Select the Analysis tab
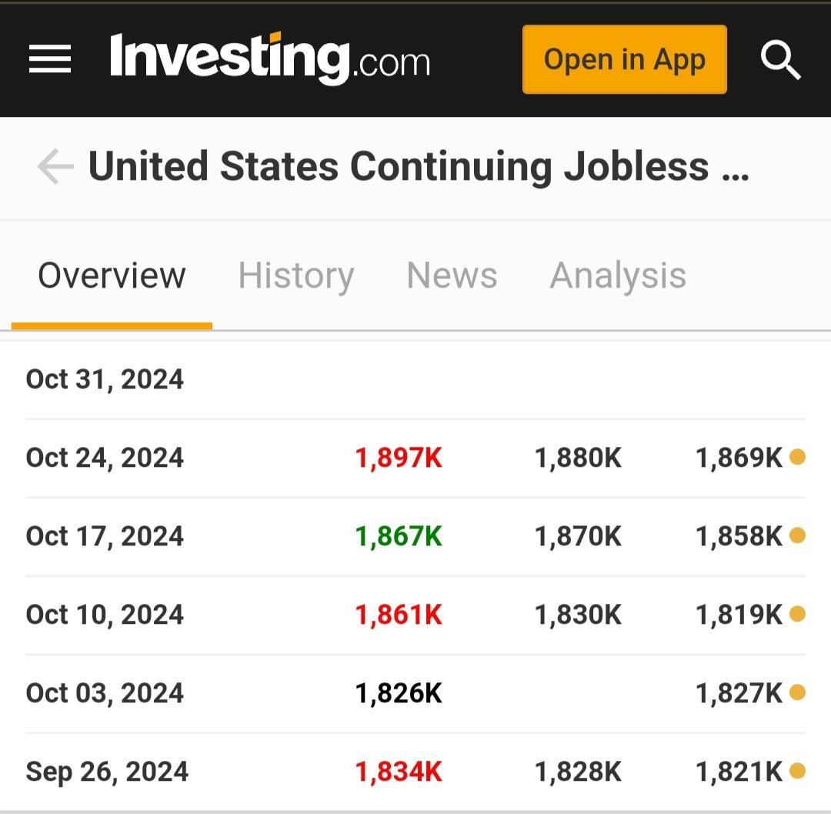The width and height of the screenshot is (831, 814). (x=618, y=275)
